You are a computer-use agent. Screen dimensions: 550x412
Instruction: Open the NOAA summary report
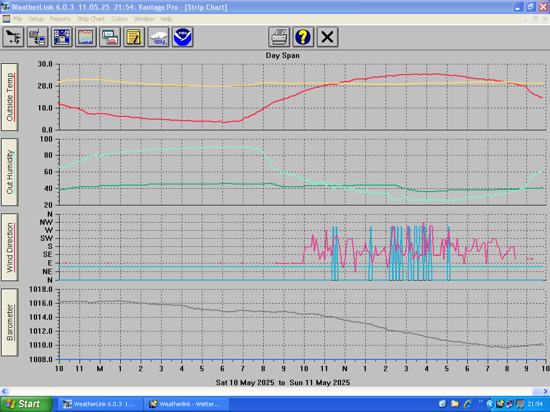tap(183, 37)
